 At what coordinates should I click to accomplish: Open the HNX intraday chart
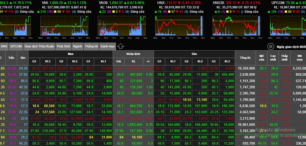click(x=179, y=26)
